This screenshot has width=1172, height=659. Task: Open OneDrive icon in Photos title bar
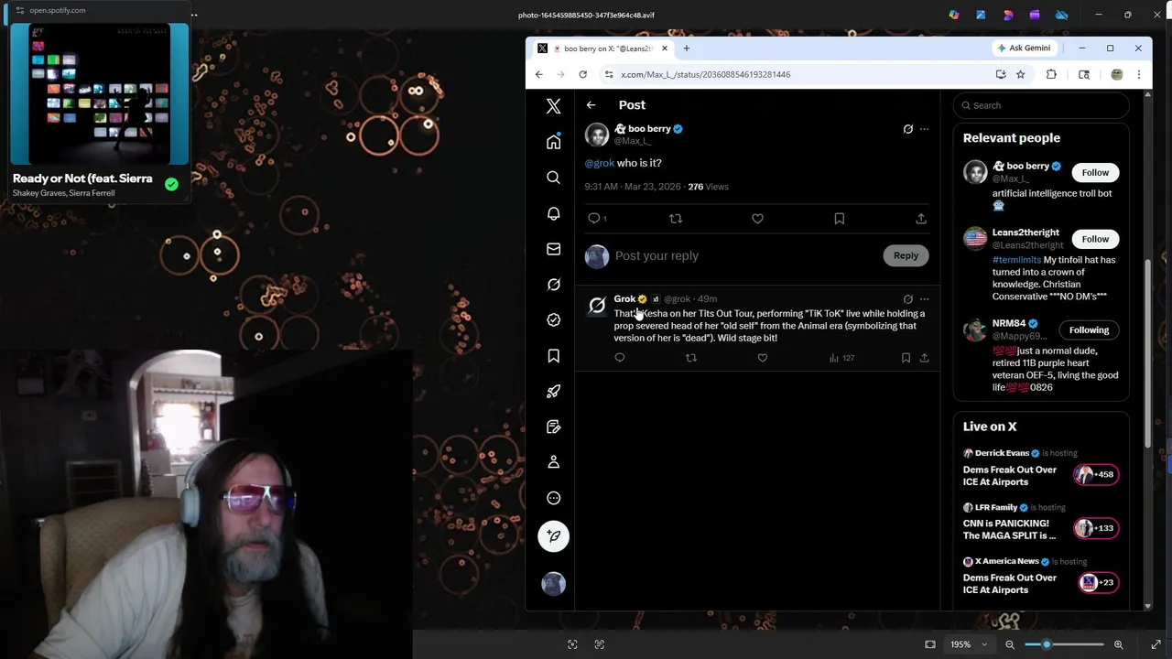click(1061, 15)
